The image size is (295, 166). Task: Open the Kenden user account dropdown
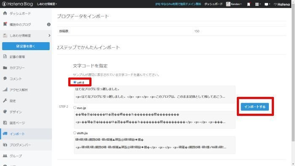234,4
